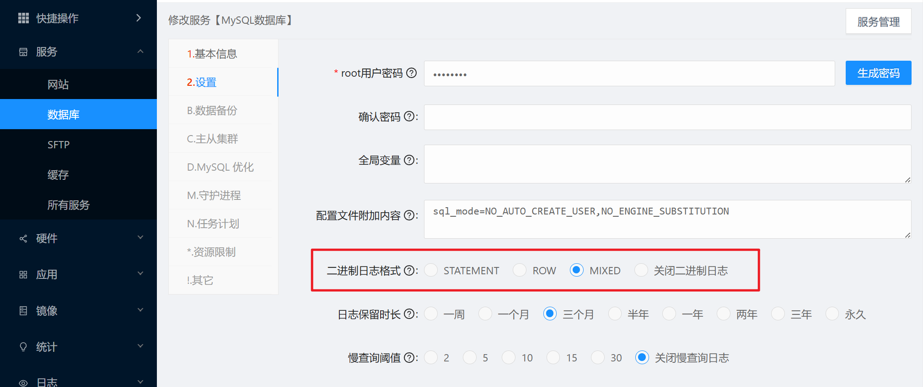The width and height of the screenshot is (923, 387).
Task: Click help icon beside 全局变量 label
Action: [409, 160]
